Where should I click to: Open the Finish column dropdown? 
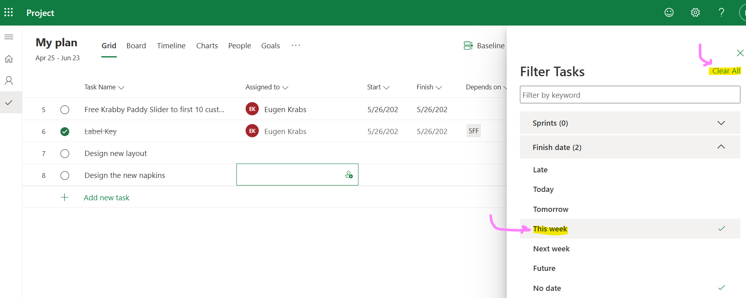click(439, 87)
